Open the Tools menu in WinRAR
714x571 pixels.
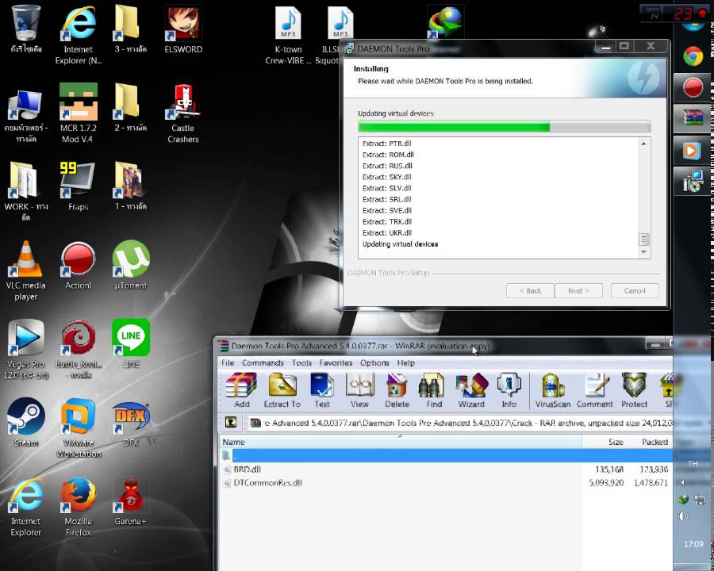coord(301,363)
